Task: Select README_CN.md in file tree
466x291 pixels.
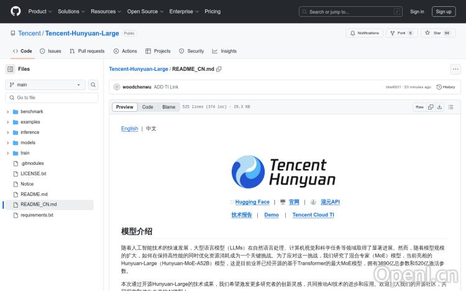Action: (39, 205)
